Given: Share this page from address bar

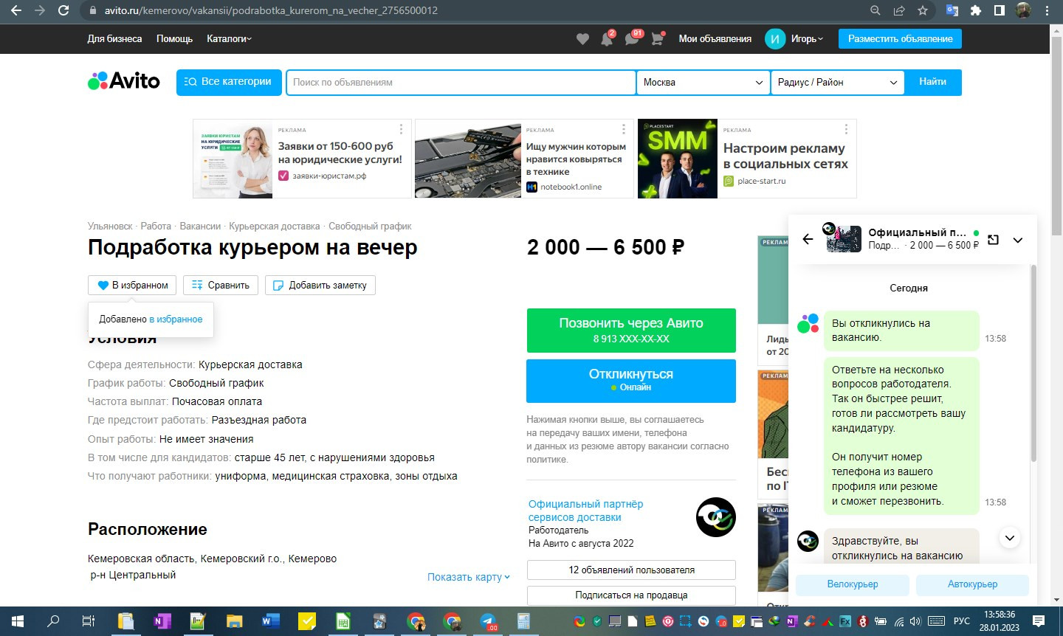Looking at the screenshot, I should click(899, 11).
